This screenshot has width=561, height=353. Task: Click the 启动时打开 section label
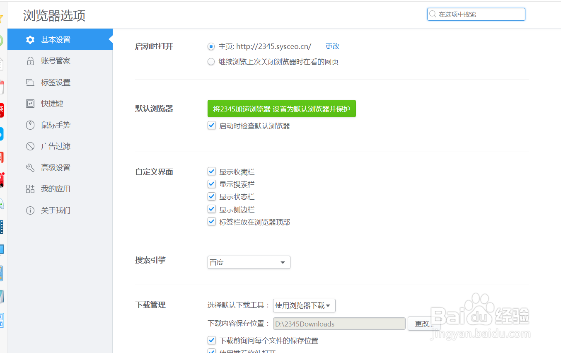tap(154, 46)
